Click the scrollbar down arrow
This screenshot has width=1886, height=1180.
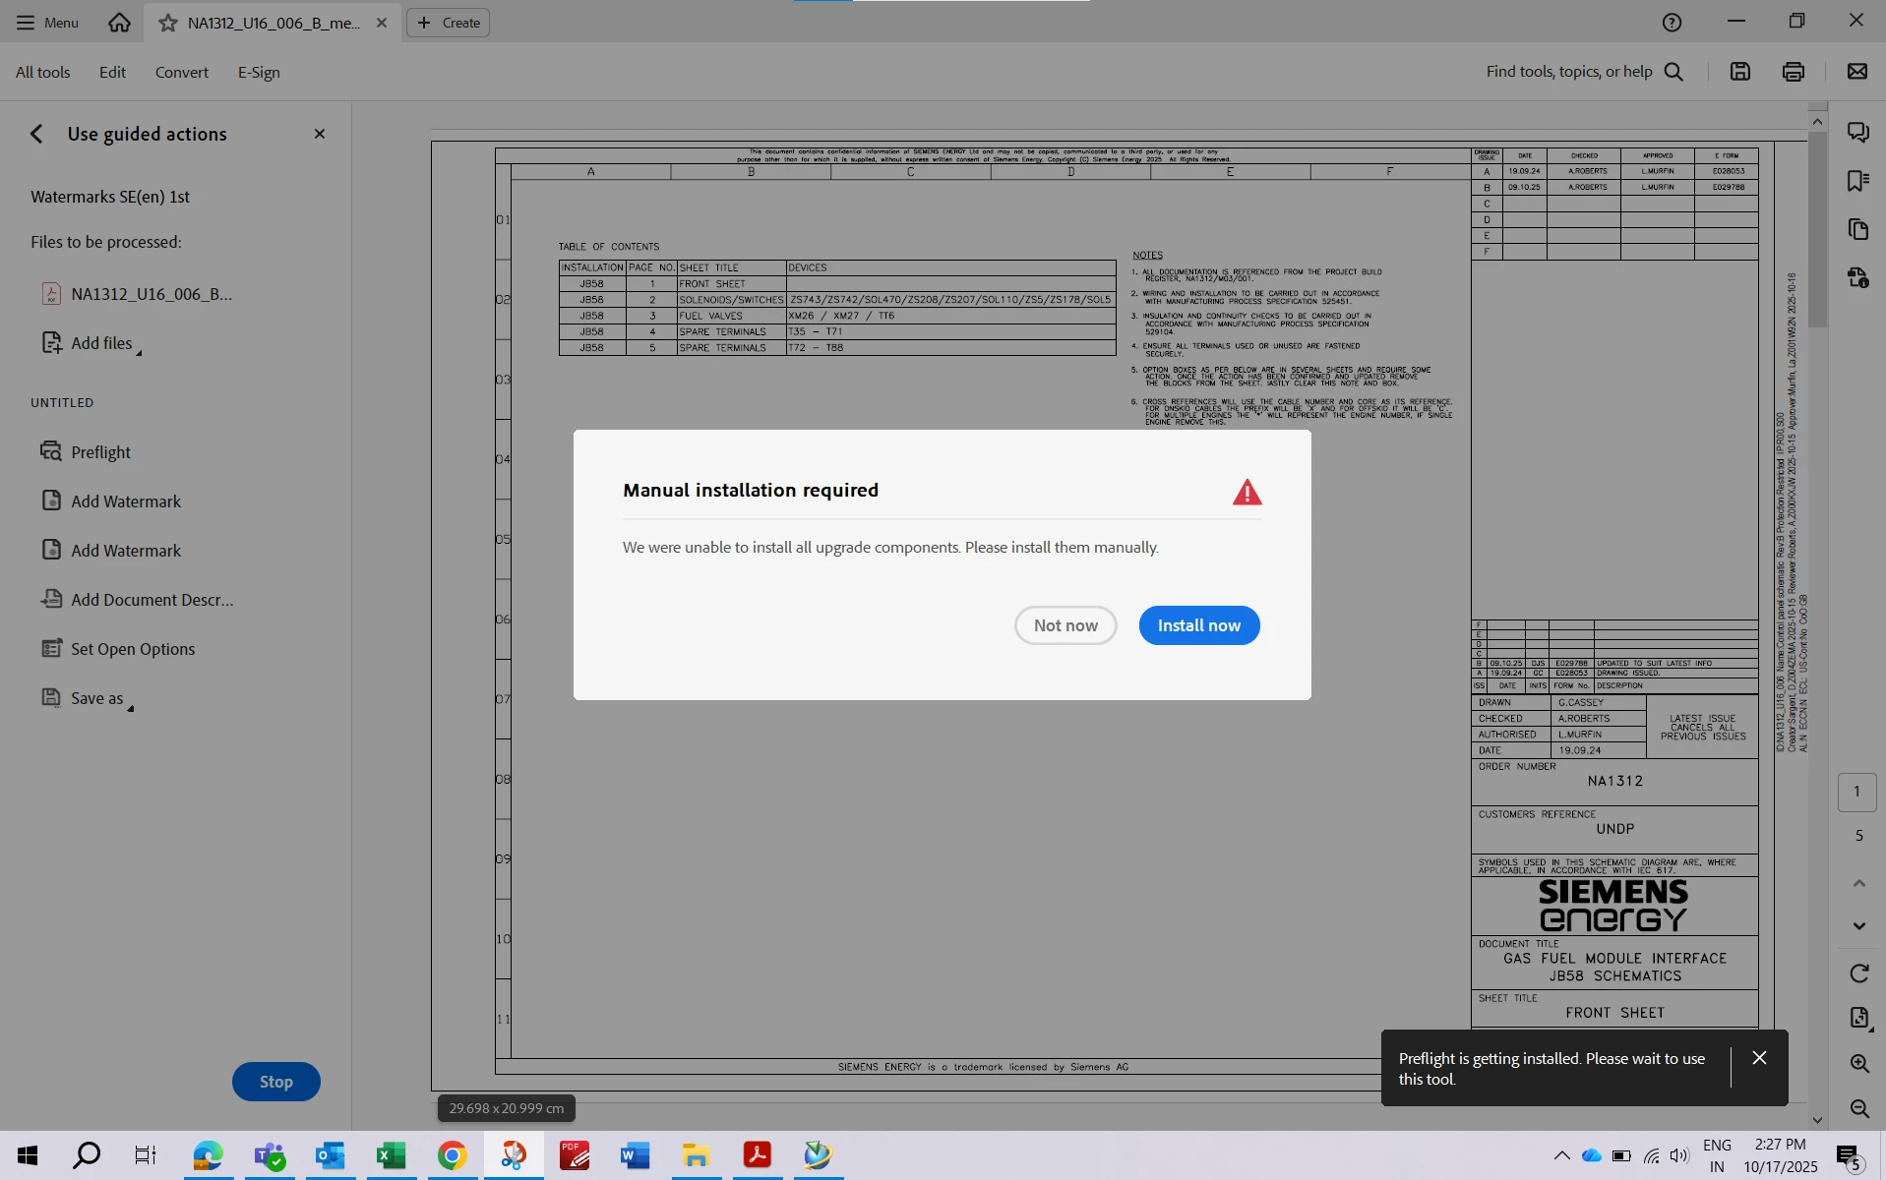[x=1816, y=1120]
